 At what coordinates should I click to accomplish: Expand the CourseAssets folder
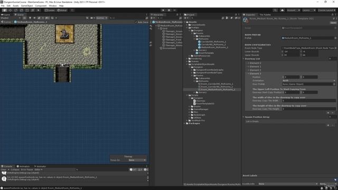click(187, 25)
